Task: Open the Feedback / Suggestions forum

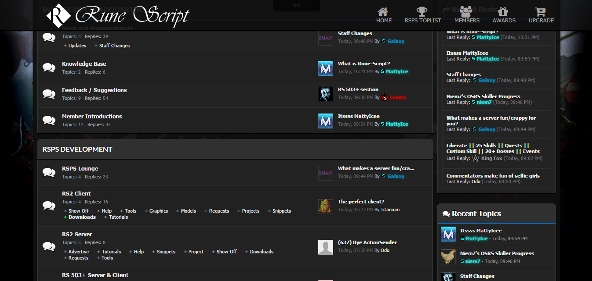Action: (x=94, y=90)
